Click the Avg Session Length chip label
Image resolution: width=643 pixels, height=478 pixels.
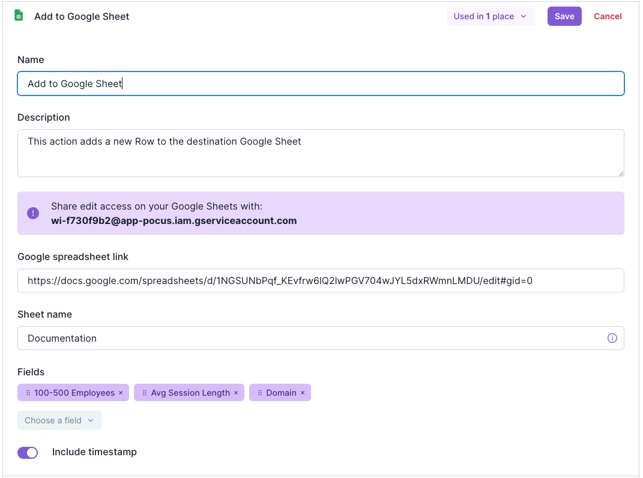(x=190, y=393)
